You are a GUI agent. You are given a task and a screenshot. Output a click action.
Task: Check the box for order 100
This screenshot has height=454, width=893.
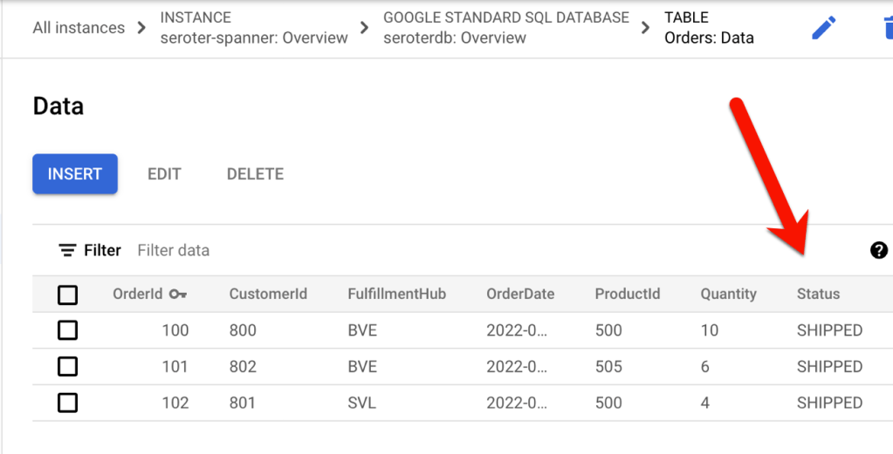(67, 330)
